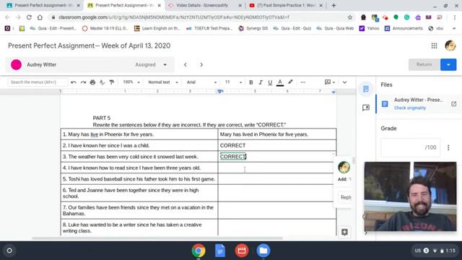Reload the page

[29, 17]
